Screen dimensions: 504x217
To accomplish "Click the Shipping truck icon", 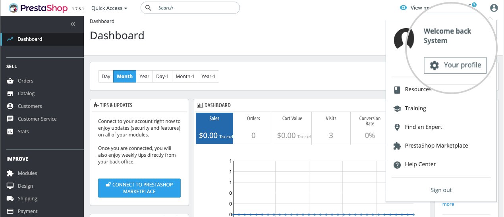I will pos(10,198).
